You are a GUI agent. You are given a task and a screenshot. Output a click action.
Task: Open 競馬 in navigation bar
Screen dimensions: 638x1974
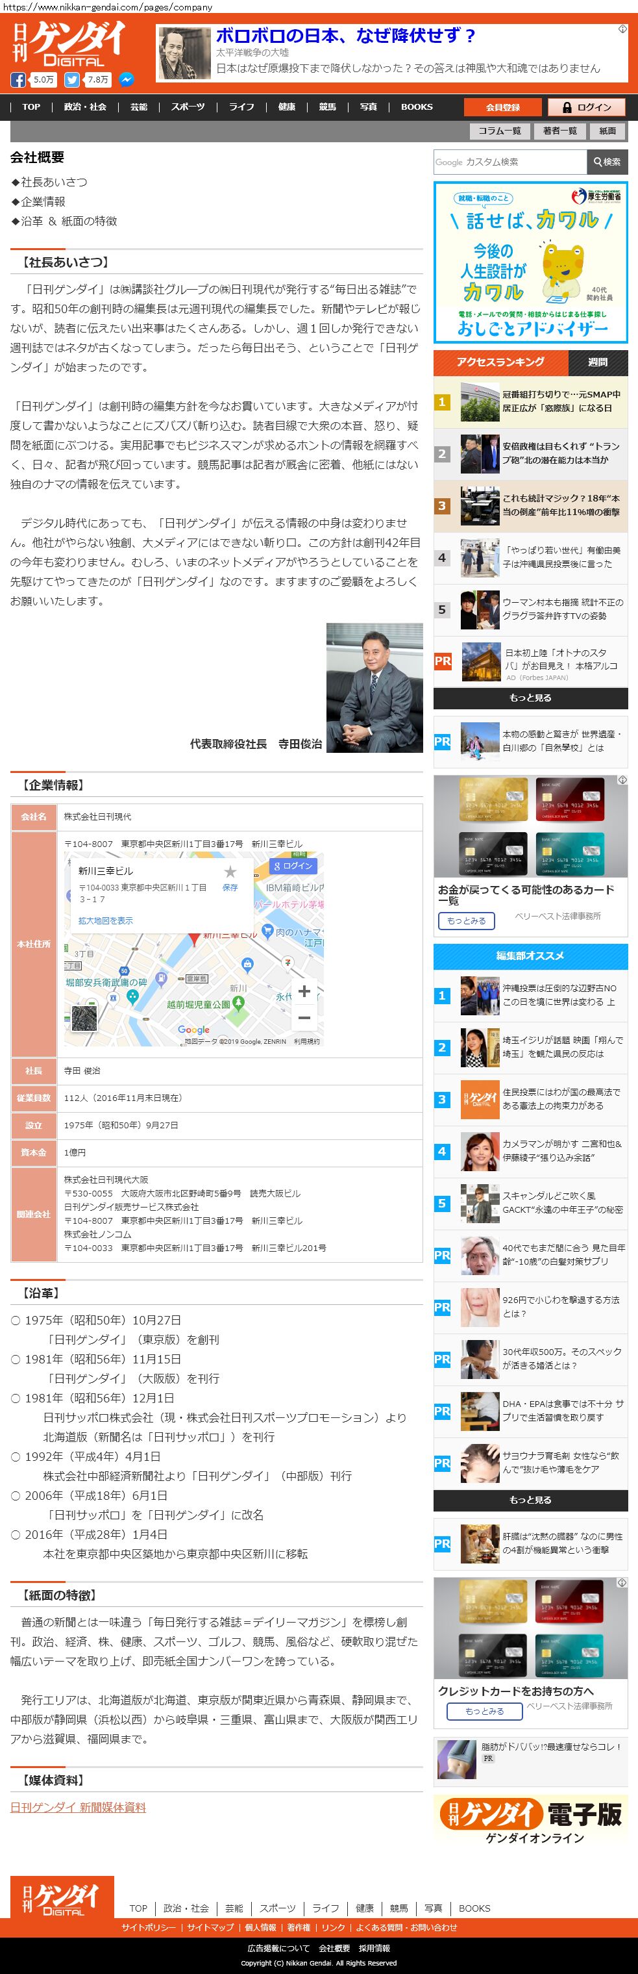pos(328,107)
